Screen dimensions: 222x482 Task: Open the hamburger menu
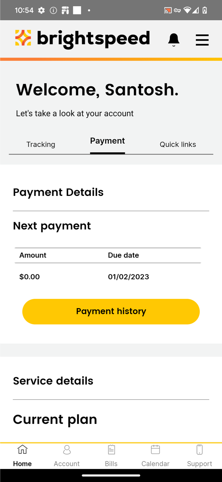[202, 40]
